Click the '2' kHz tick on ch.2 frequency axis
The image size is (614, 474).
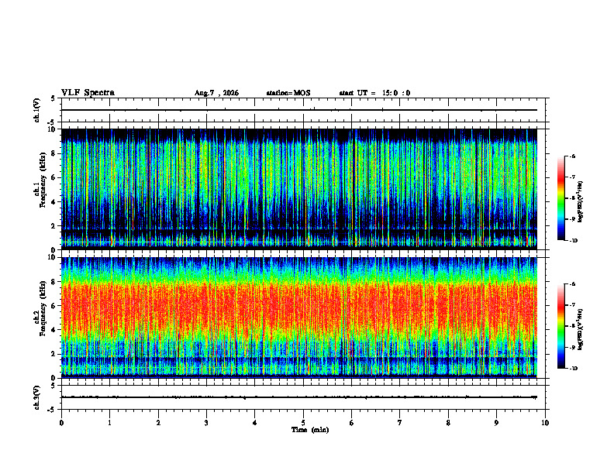pos(54,354)
